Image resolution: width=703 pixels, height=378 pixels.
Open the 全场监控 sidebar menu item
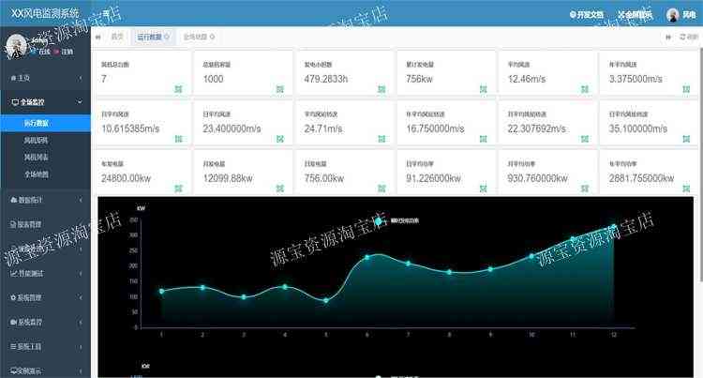click(45, 102)
